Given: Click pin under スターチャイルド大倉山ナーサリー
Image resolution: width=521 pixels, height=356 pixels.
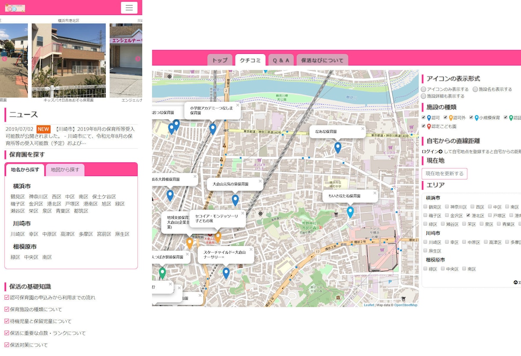Looking at the screenshot, I should (226, 273).
